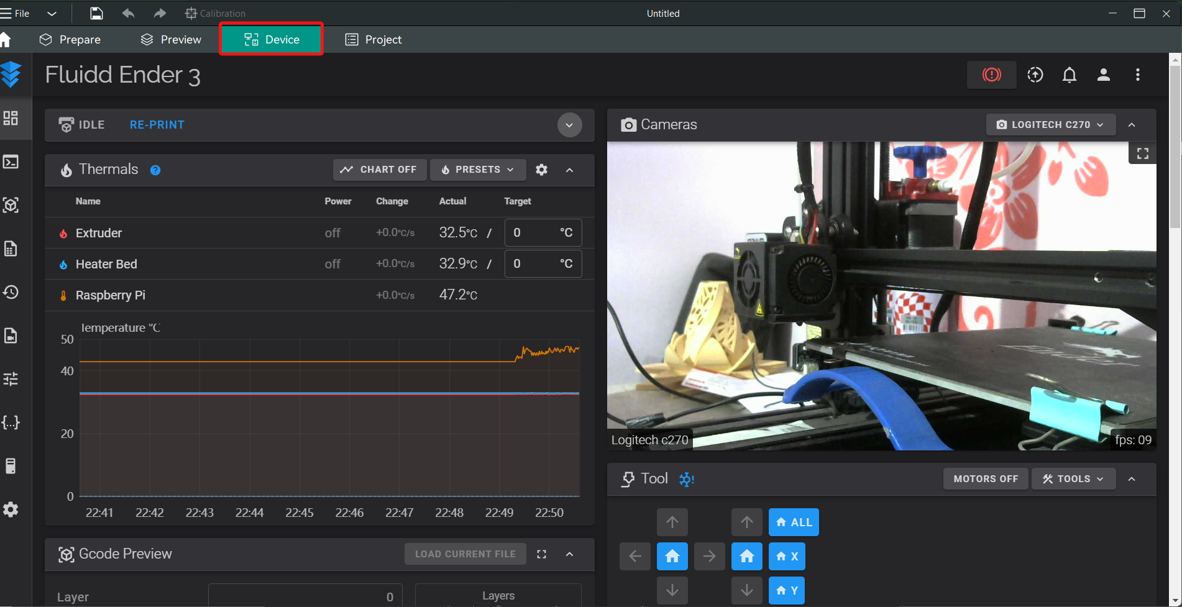Click the RE-PRINT link
The image size is (1182, 607).
157,125
